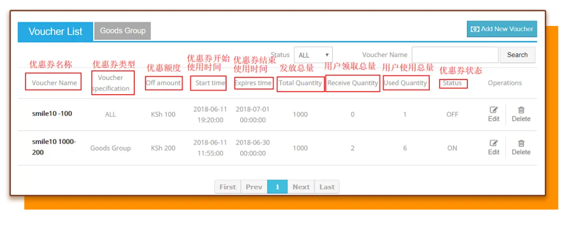This screenshot has height=226, width=573.
Task: Open the smile10 -100 voucher name
Action: click(x=52, y=113)
